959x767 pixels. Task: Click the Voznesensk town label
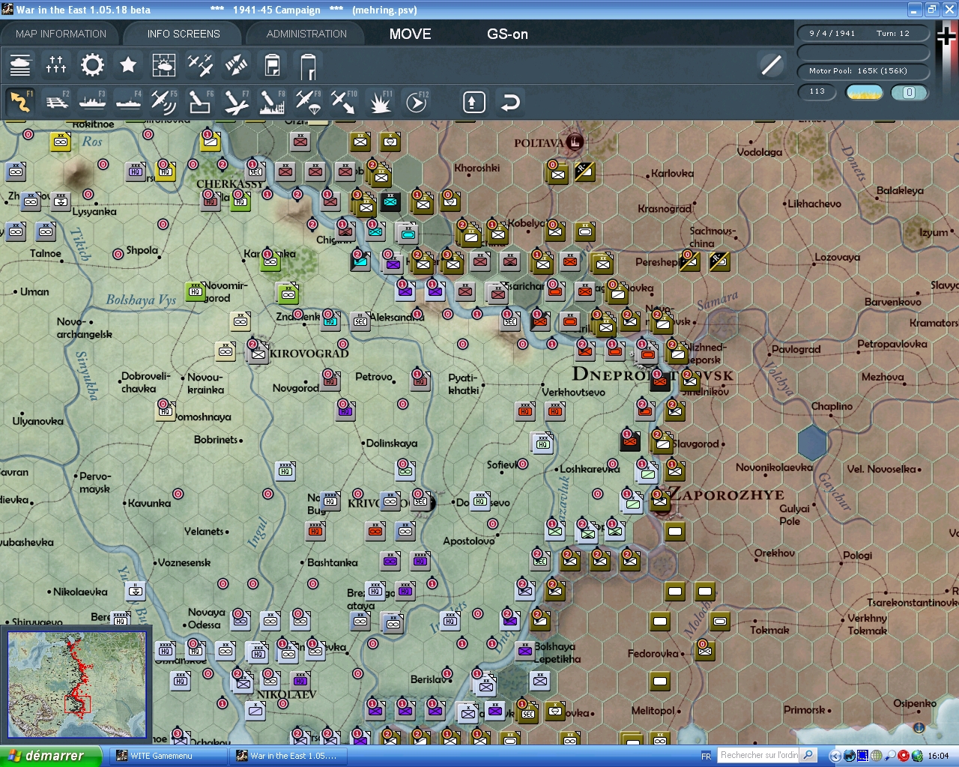[184, 563]
